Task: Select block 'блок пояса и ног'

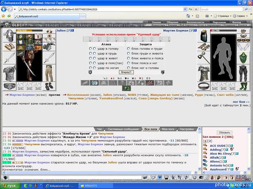Action: pyautogui.click(x=129, y=63)
